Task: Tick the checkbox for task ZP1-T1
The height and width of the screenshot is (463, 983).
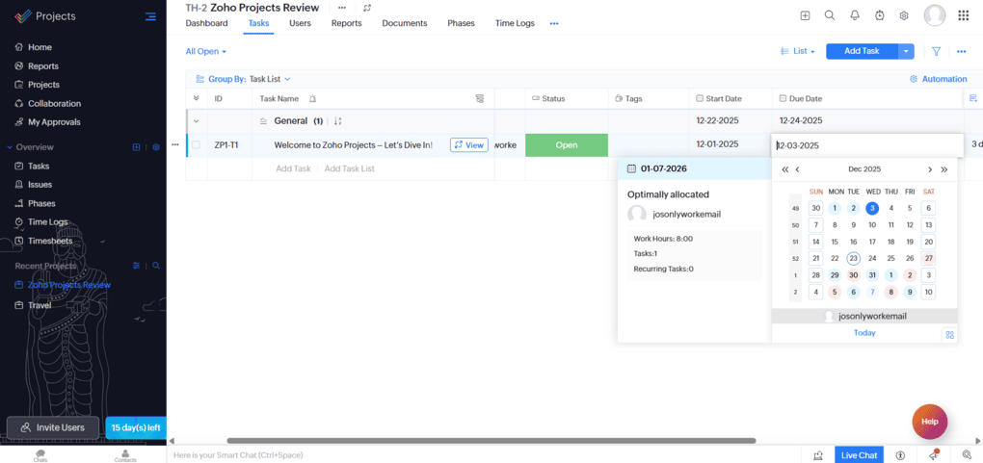Action: (197, 144)
